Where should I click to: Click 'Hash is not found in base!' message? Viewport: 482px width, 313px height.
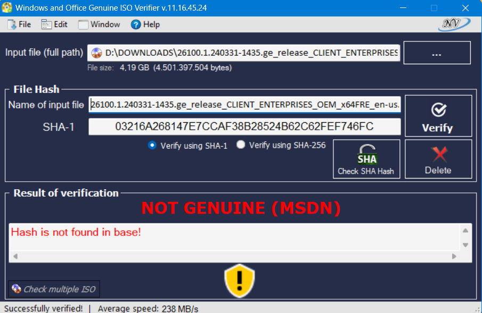pos(76,232)
